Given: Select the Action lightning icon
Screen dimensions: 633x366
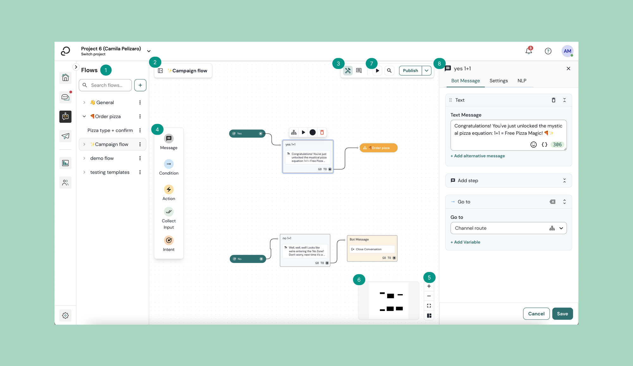Looking at the screenshot, I should coord(169,189).
